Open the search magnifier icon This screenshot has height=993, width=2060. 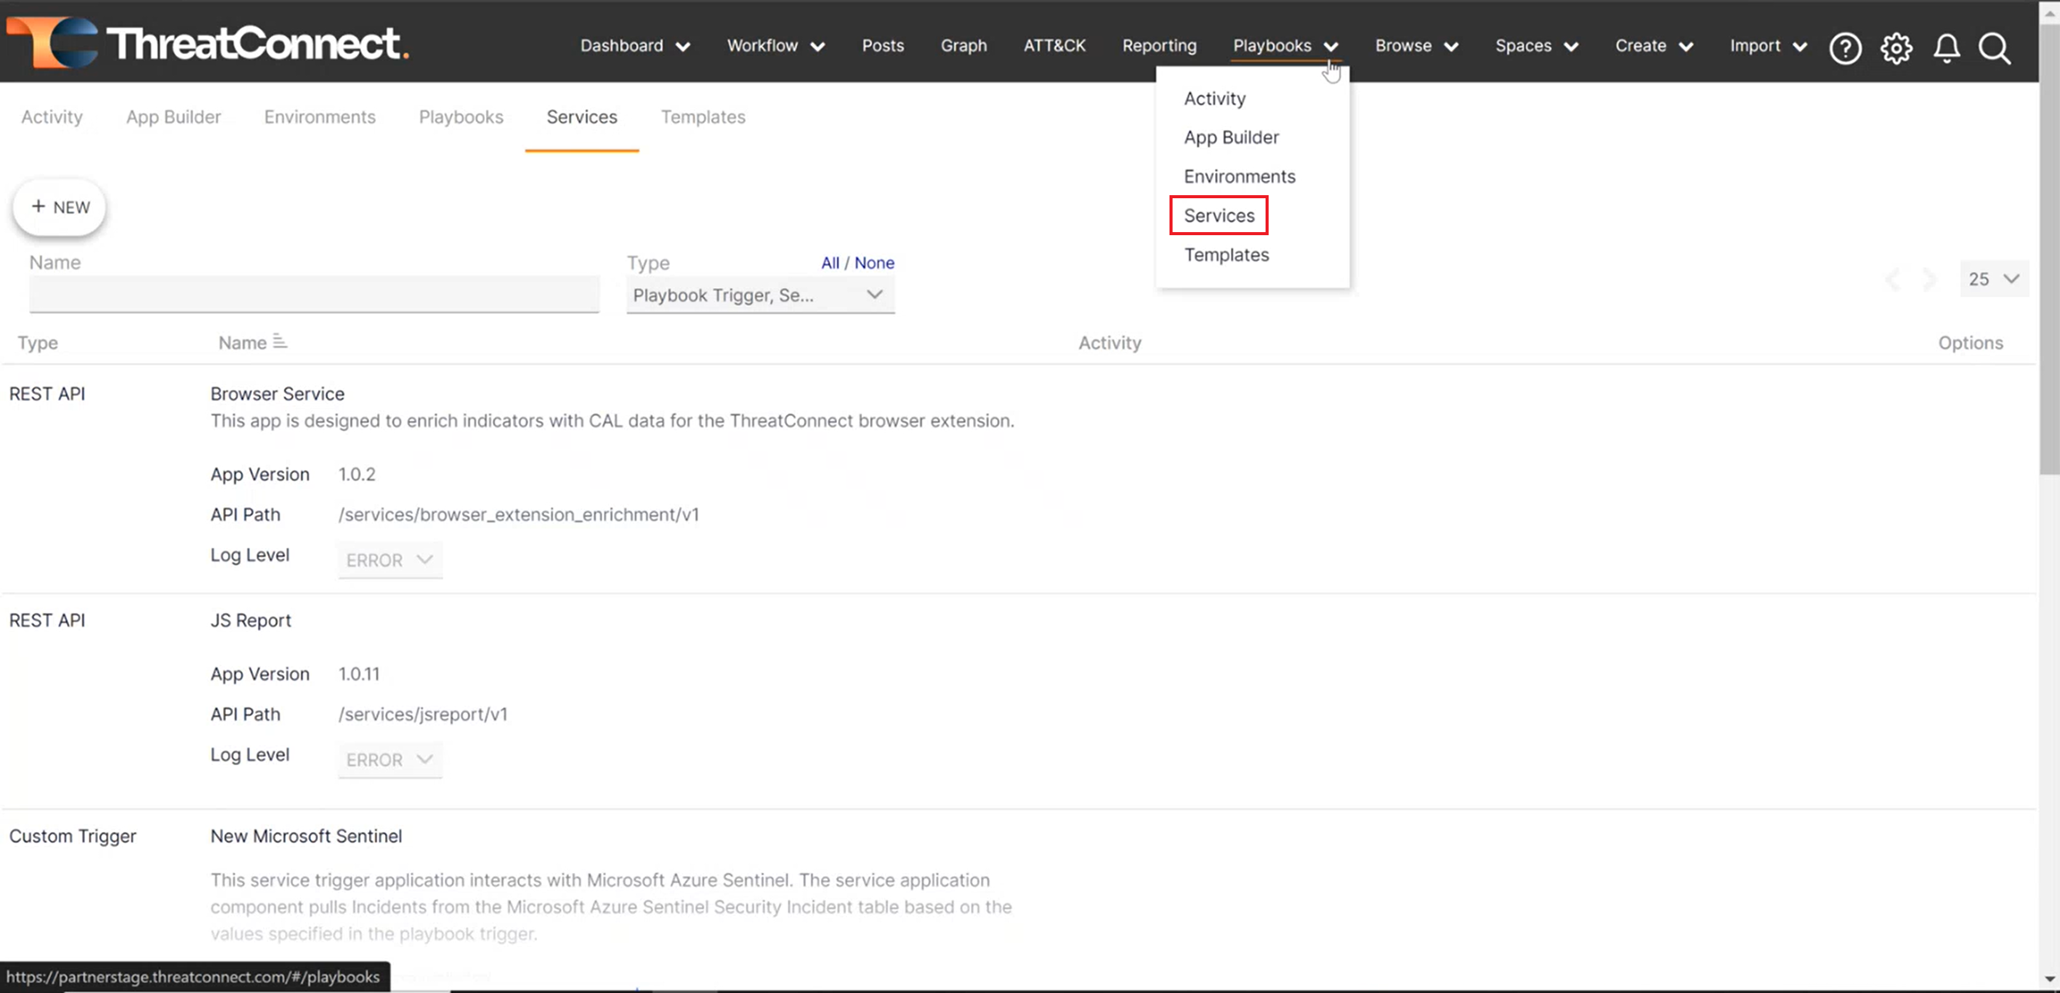[x=1995, y=48]
